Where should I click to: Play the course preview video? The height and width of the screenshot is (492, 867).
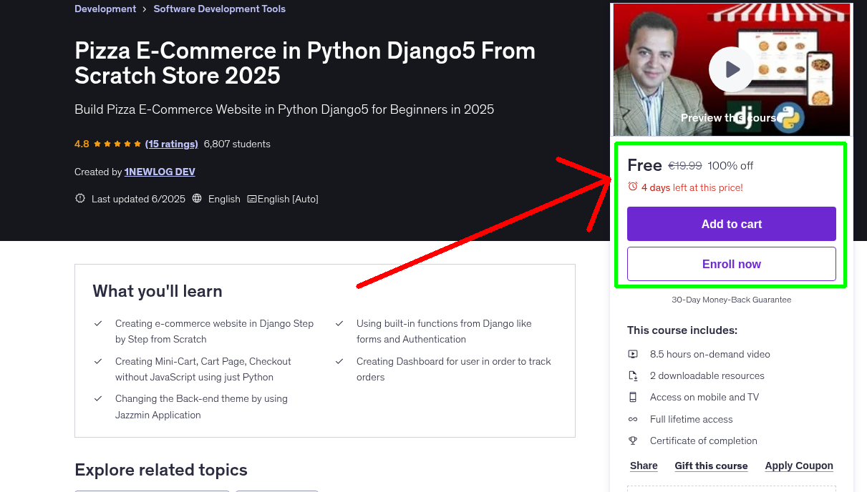click(732, 69)
